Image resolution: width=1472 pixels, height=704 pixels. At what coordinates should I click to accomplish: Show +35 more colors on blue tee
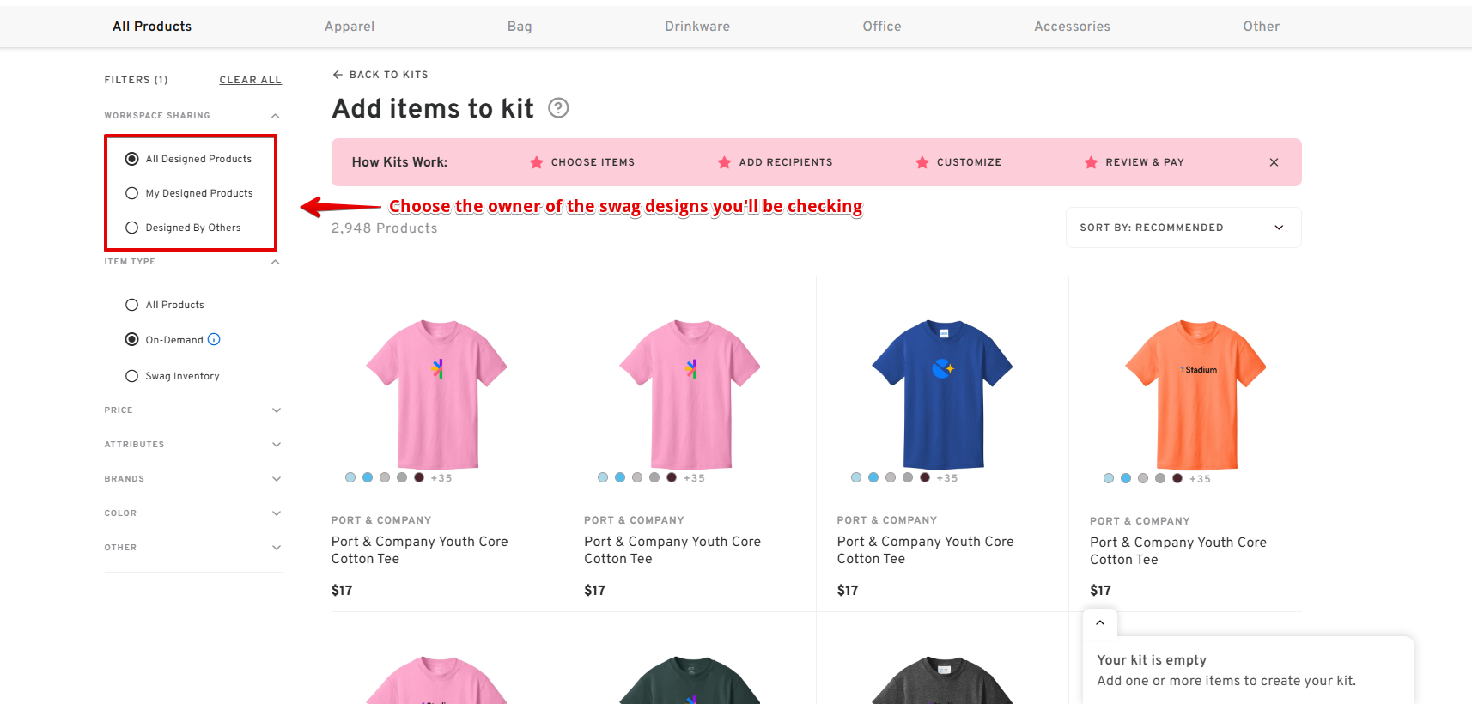tap(947, 478)
